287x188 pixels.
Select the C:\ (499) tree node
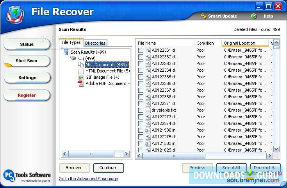tap(87, 58)
